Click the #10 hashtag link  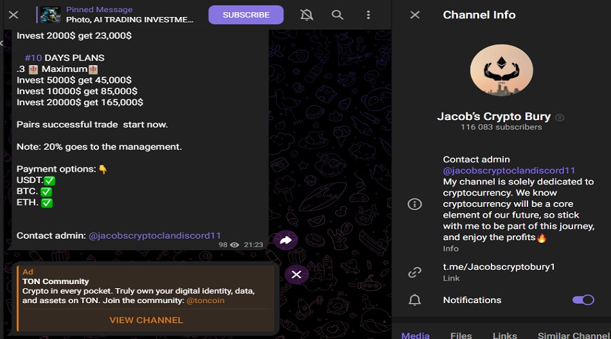33,58
